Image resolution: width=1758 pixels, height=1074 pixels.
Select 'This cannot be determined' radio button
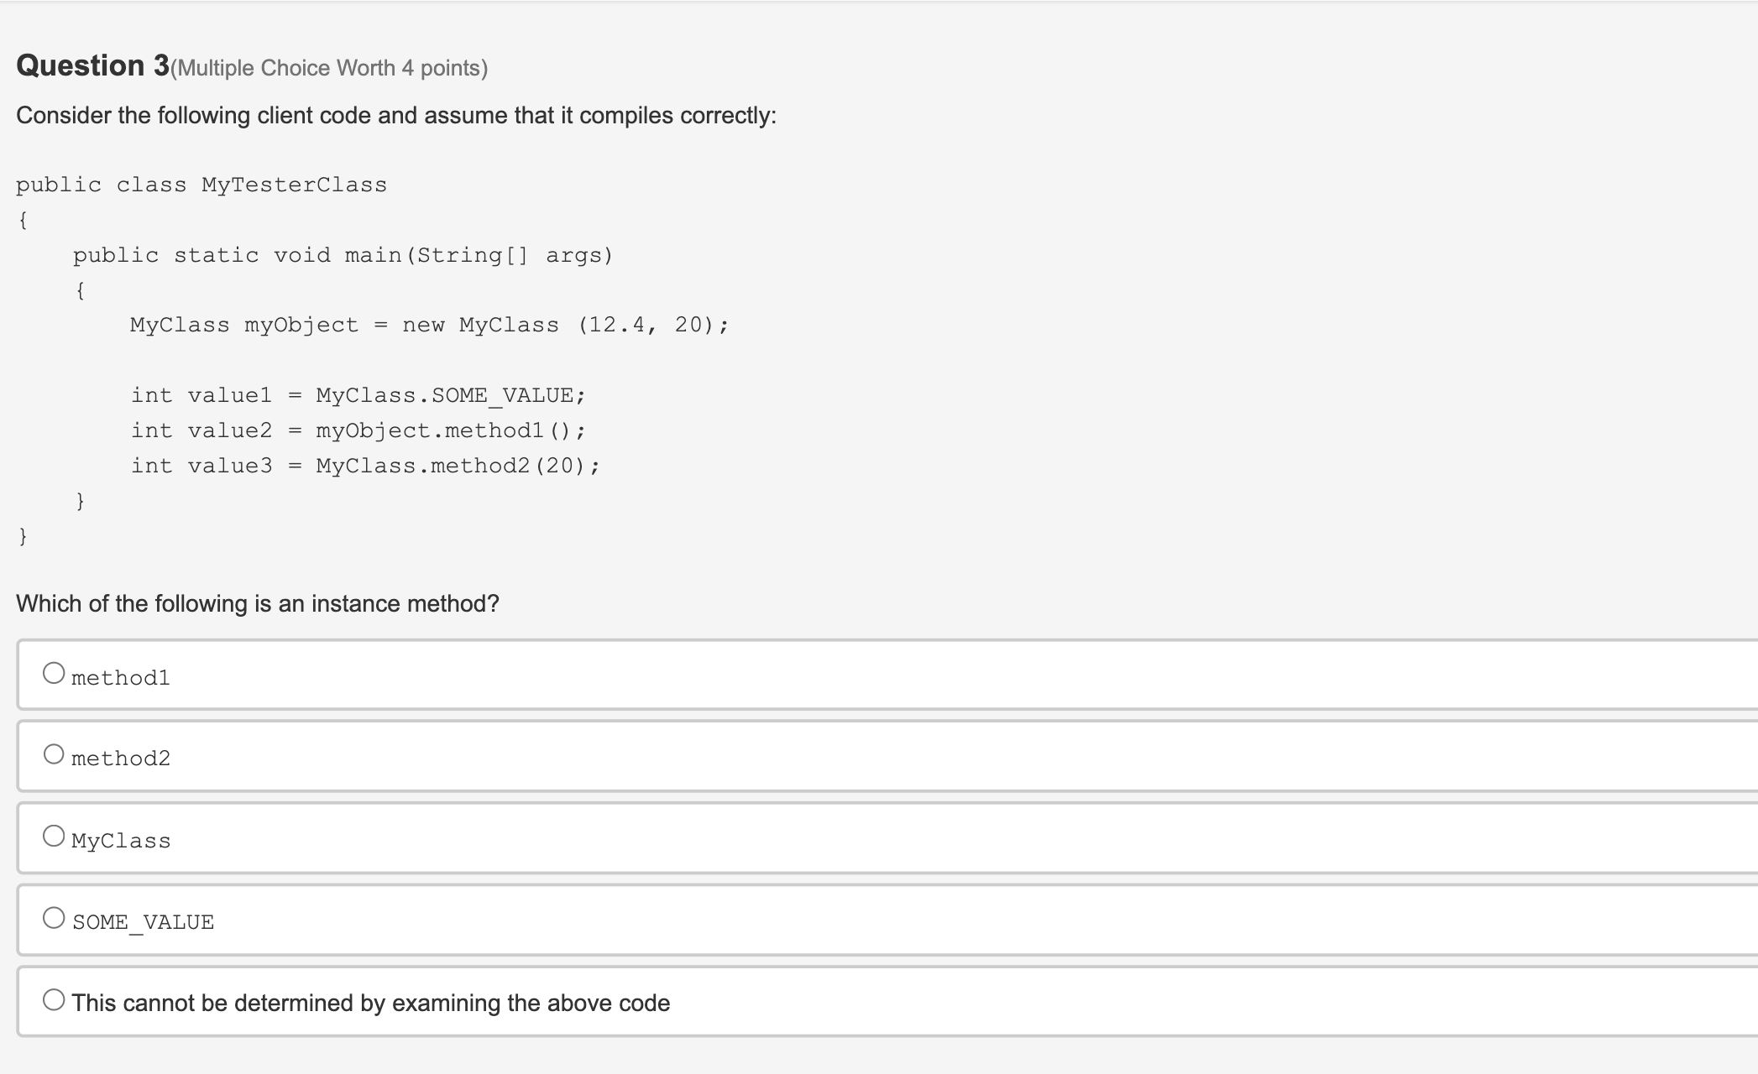[54, 999]
